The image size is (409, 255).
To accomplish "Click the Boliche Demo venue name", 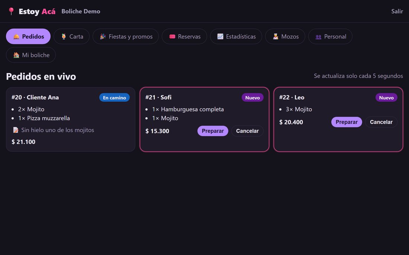I will pyautogui.click(x=81, y=11).
